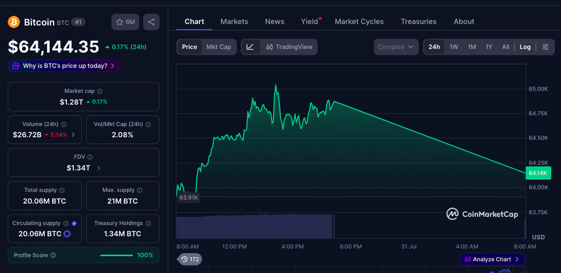Image resolution: width=561 pixels, height=273 pixels.
Task: Click the circulating supply progress ring icon
Action: click(x=67, y=234)
